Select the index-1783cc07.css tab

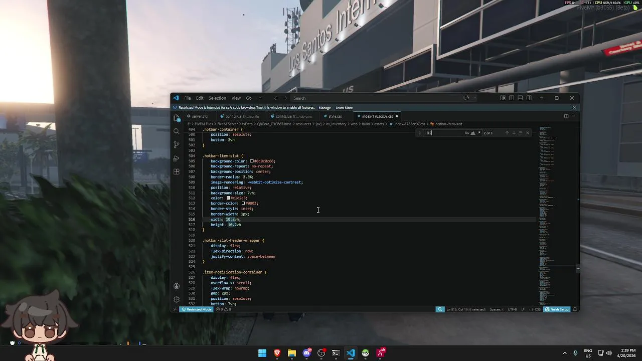pyautogui.click(x=377, y=116)
